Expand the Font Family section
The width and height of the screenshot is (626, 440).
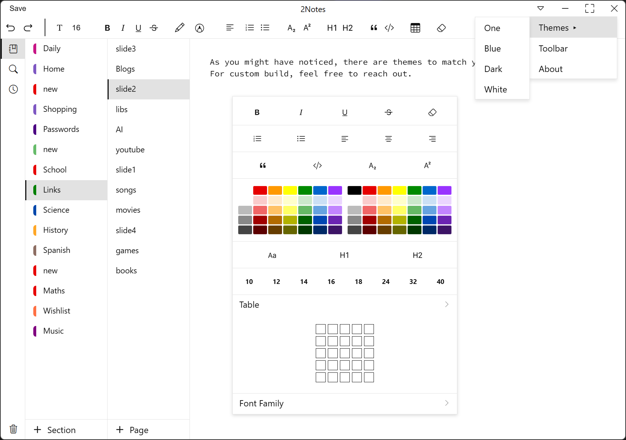[x=447, y=403]
